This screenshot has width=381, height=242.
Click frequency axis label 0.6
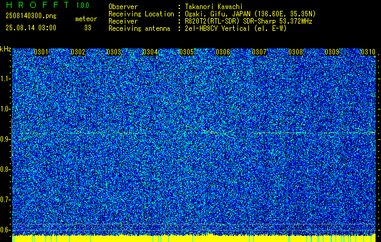point(5,230)
